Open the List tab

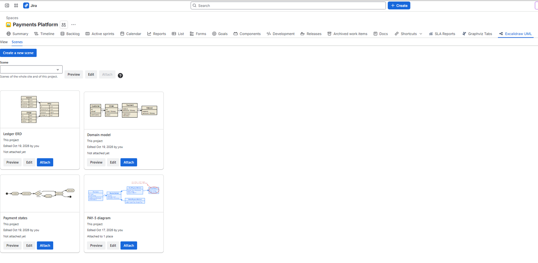tap(178, 34)
